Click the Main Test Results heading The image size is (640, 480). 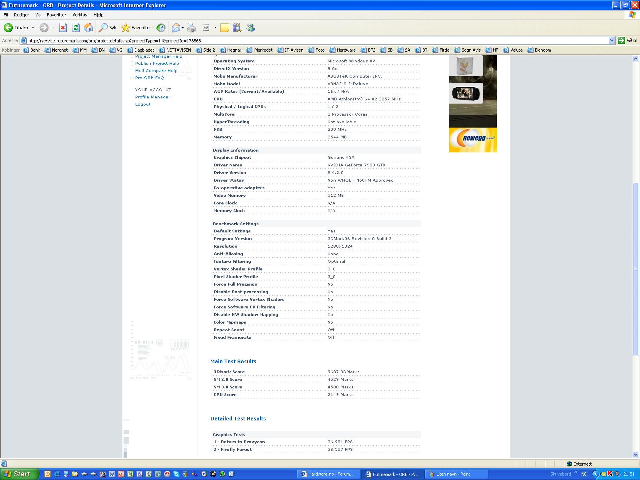click(233, 361)
